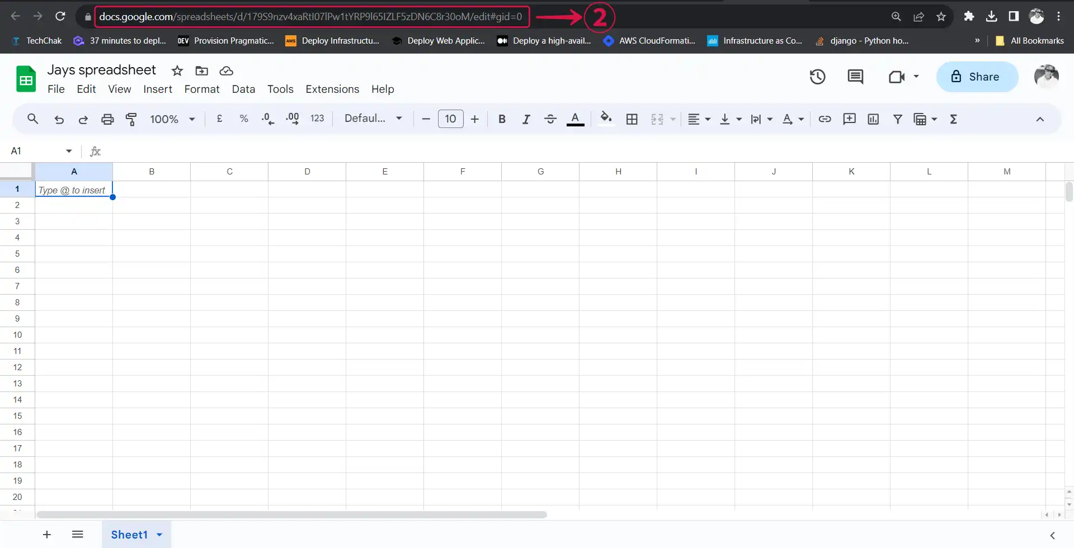This screenshot has width=1074, height=548.
Task: Select the Paint format roller icon
Action: (x=131, y=119)
